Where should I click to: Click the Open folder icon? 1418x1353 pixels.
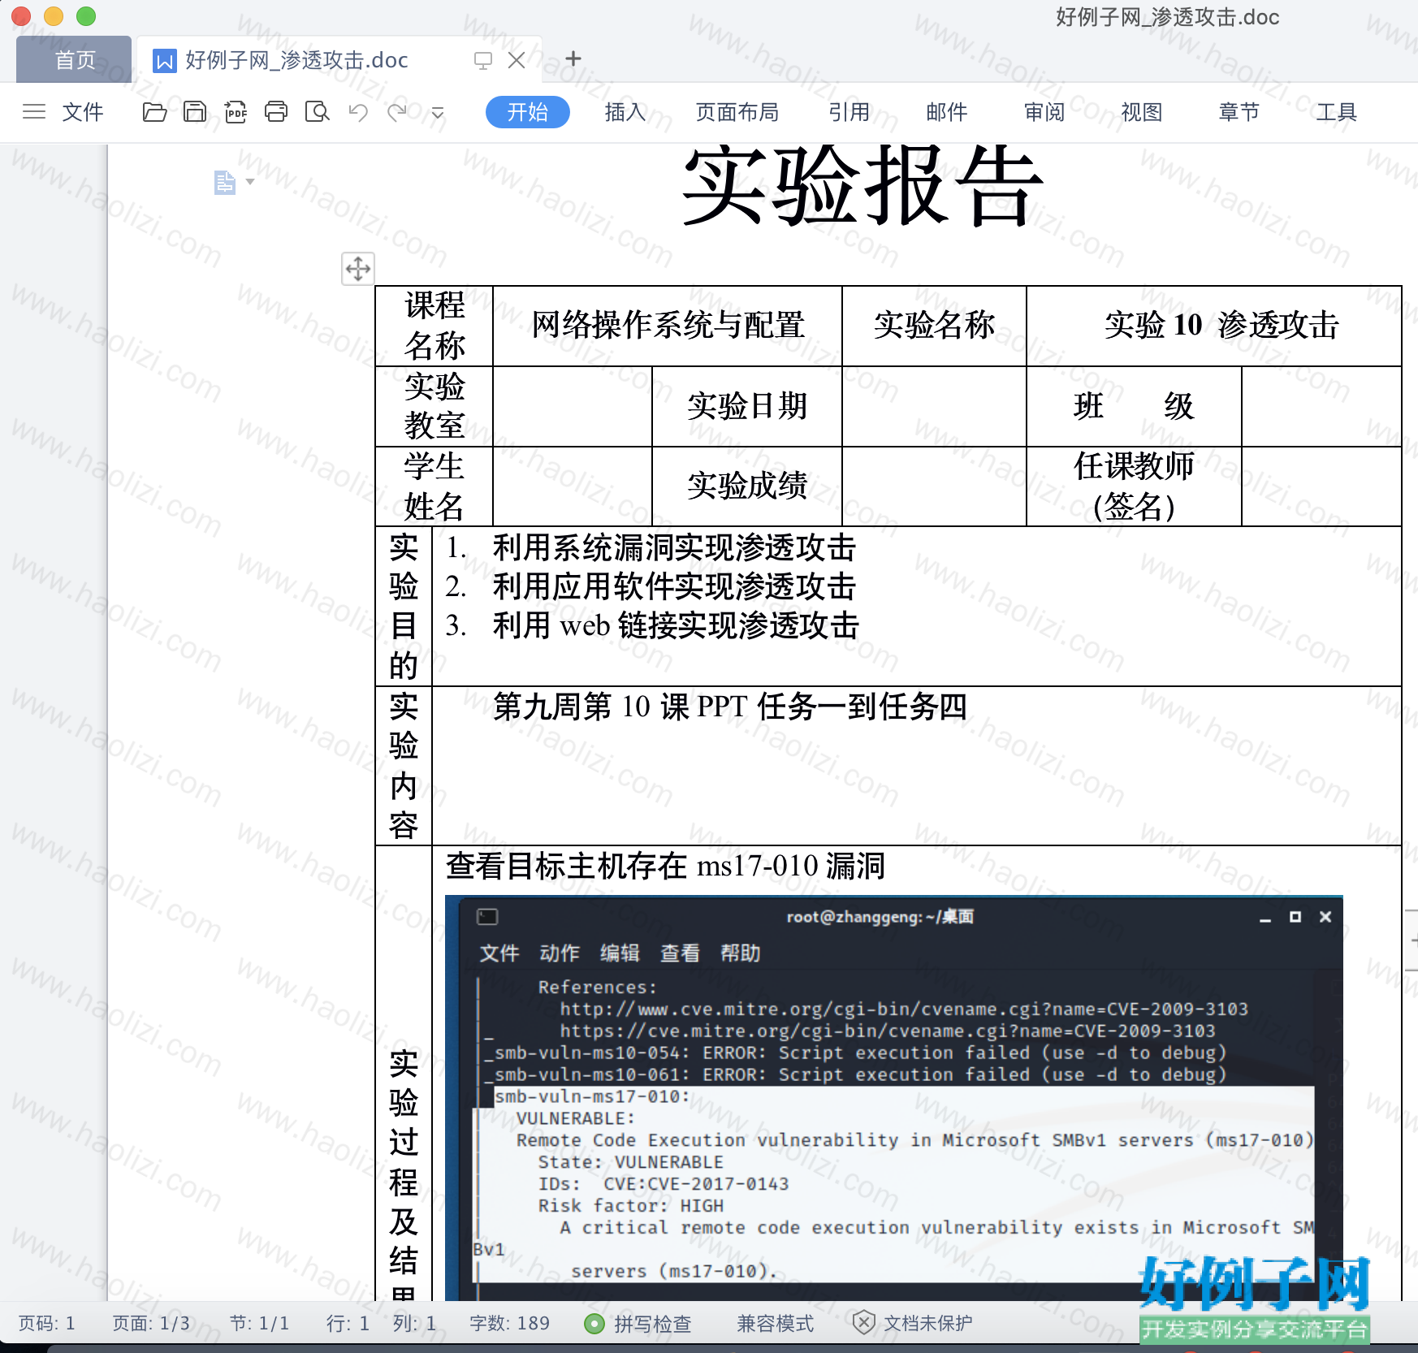click(154, 112)
